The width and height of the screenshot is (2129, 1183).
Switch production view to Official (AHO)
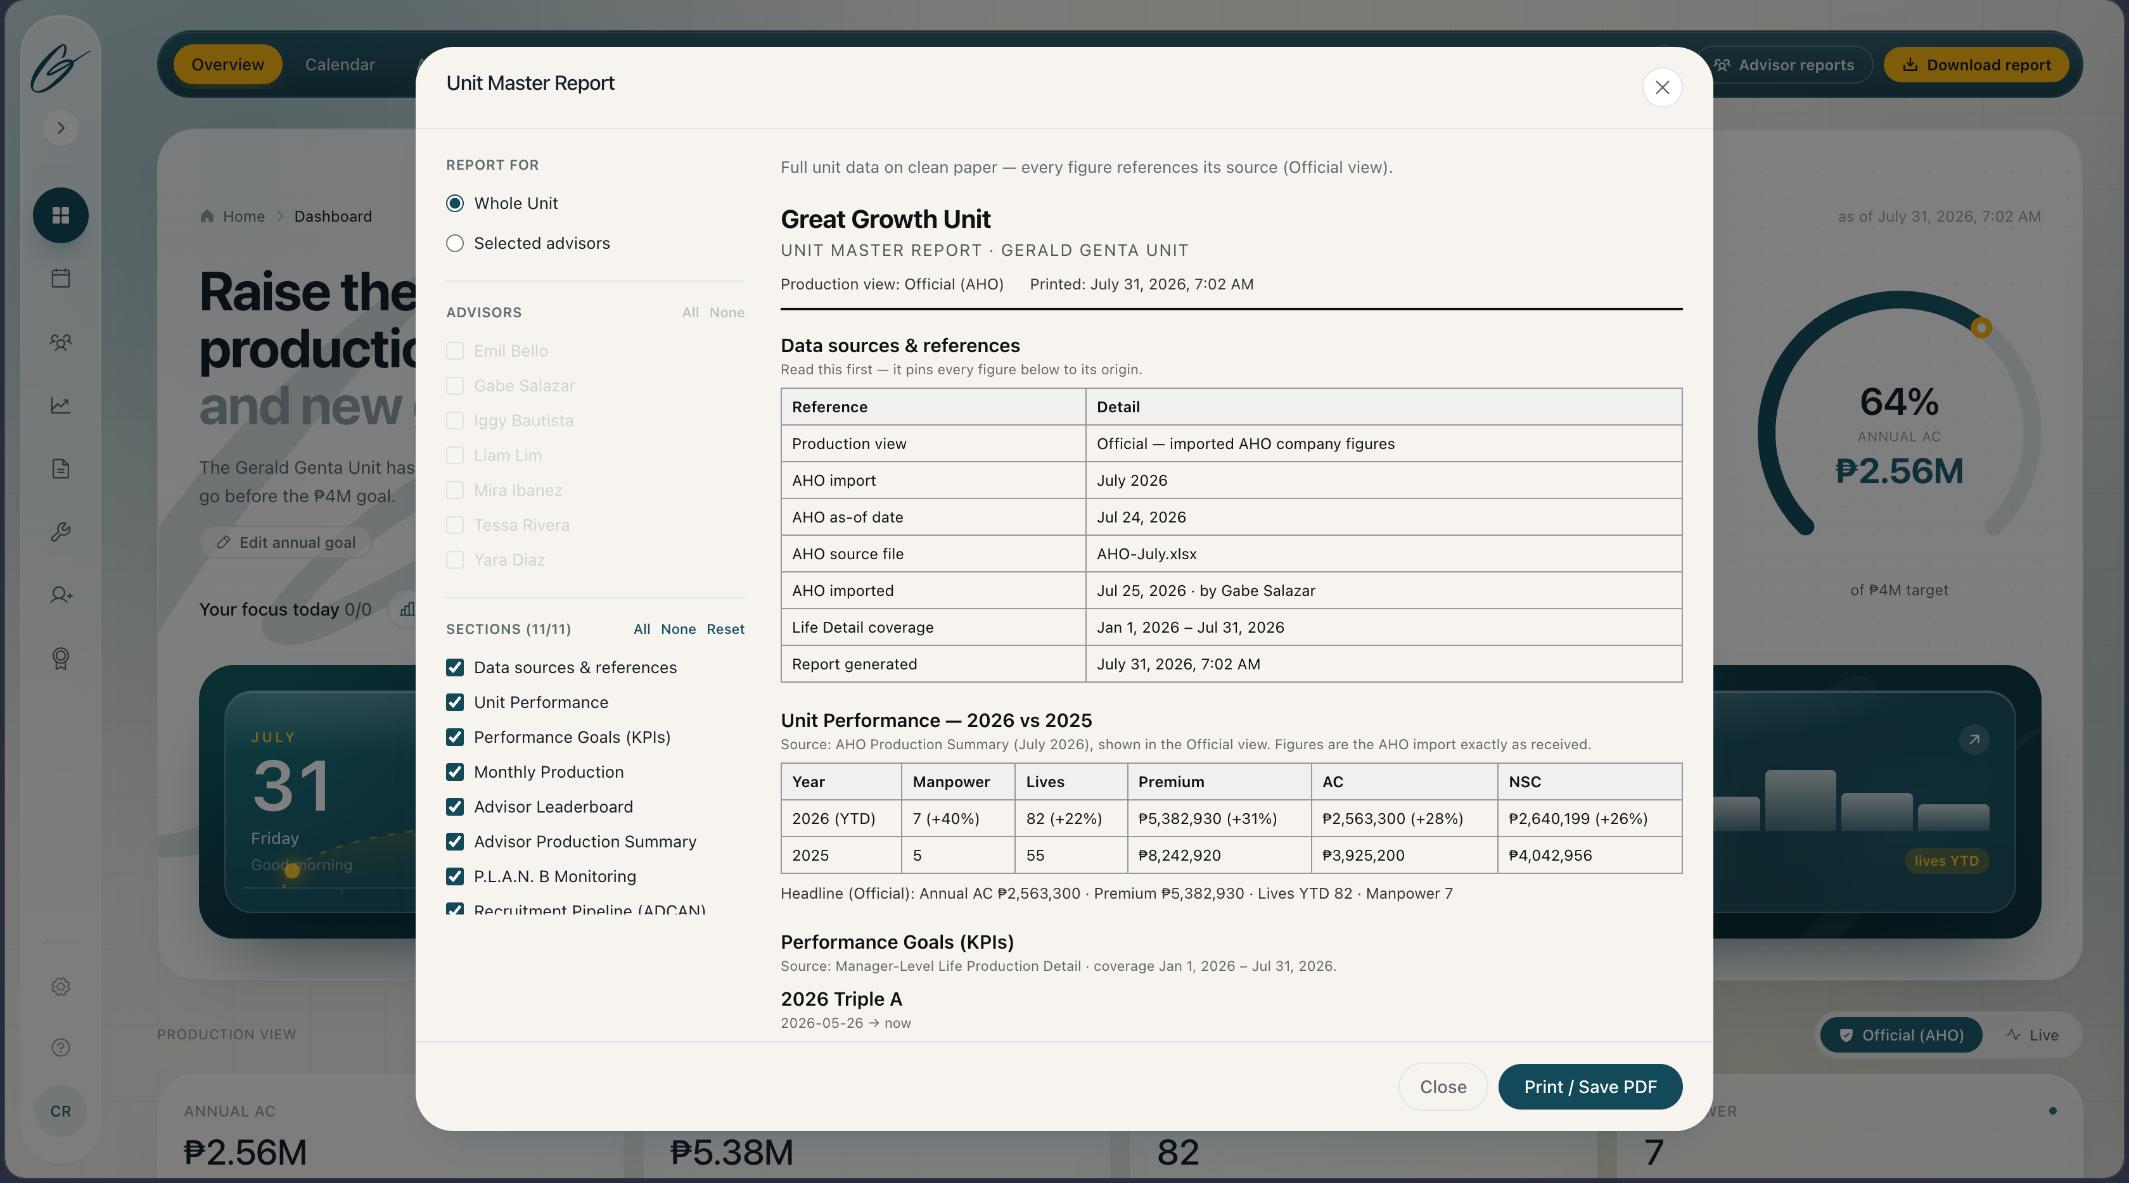tap(1901, 1035)
